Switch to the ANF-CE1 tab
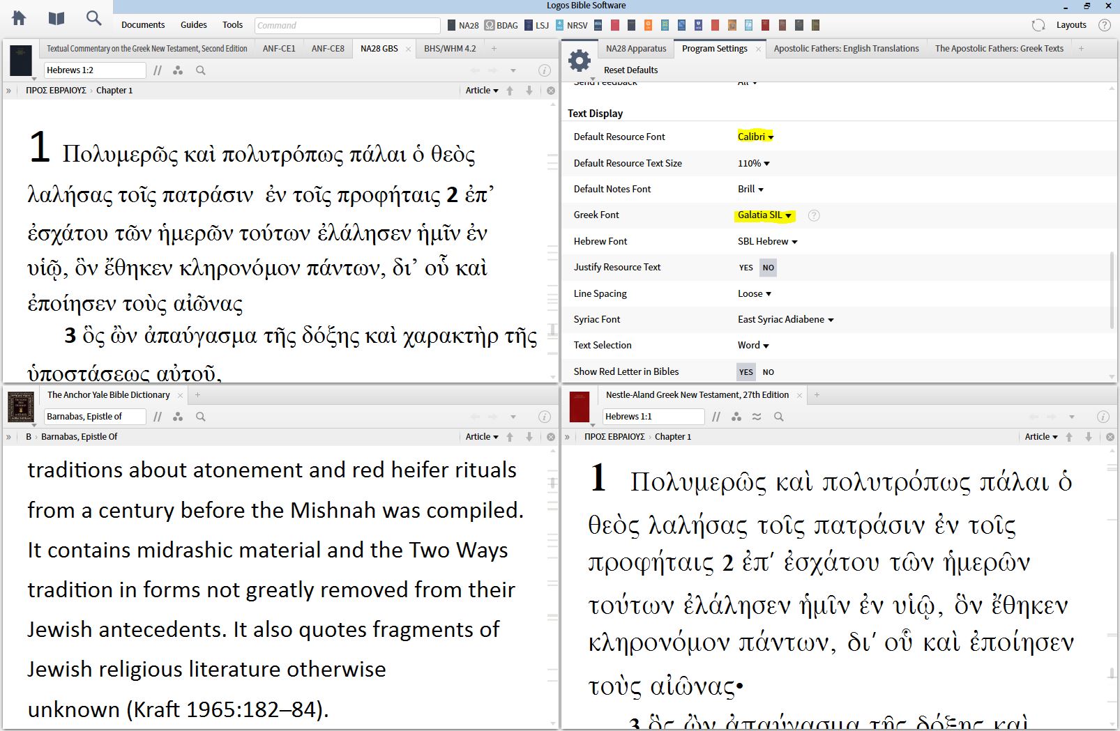Image resolution: width=1120 pixels, height=731 pixels. (x=279, y=49)
